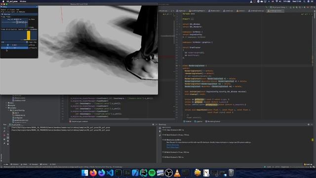The image size is (316, 178).
Task: Click the Modify Shortcuts link in the Event Log
Action: click(x=172, y=145)
